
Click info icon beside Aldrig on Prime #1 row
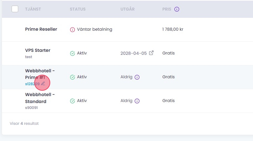pos(137,77)
